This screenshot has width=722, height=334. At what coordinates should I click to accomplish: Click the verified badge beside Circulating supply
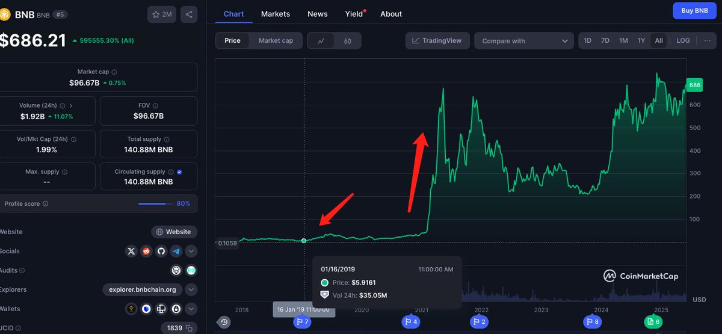coord(180,172)
